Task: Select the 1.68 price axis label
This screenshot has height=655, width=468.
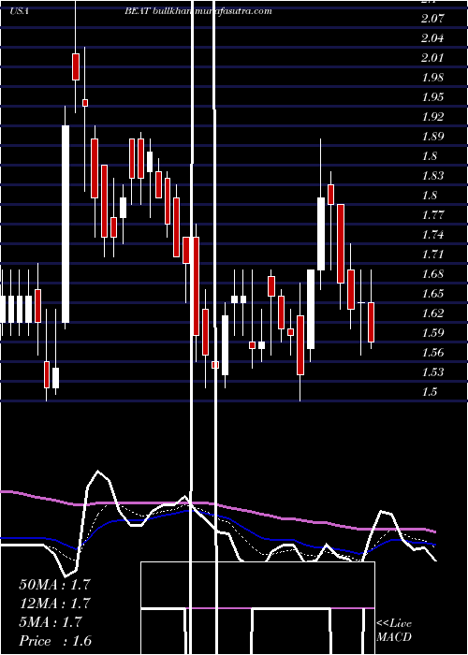Action: tap(432, 274)
